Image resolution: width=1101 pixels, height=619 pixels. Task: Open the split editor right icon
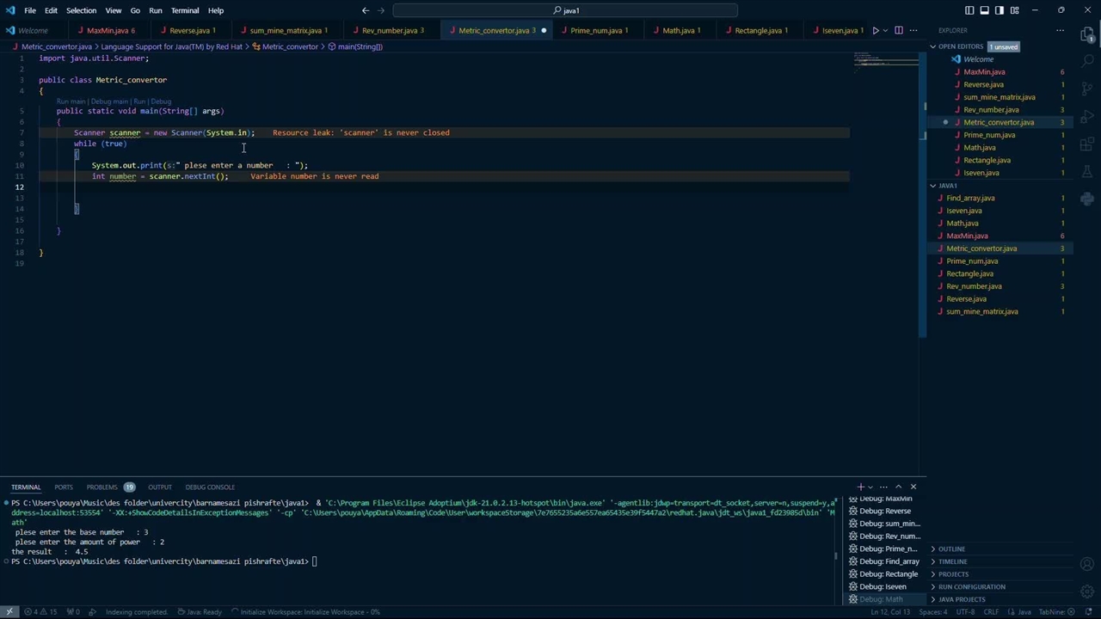click(899, 30)
